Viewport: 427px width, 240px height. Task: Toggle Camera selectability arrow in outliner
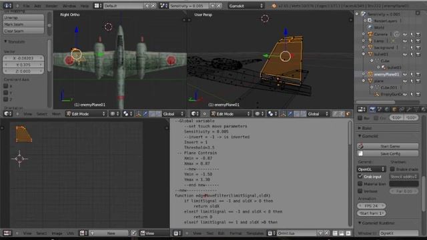tap(412, 34)
